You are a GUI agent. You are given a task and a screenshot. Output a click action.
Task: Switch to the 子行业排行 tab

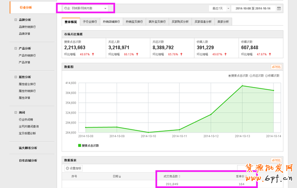point(90,22)
